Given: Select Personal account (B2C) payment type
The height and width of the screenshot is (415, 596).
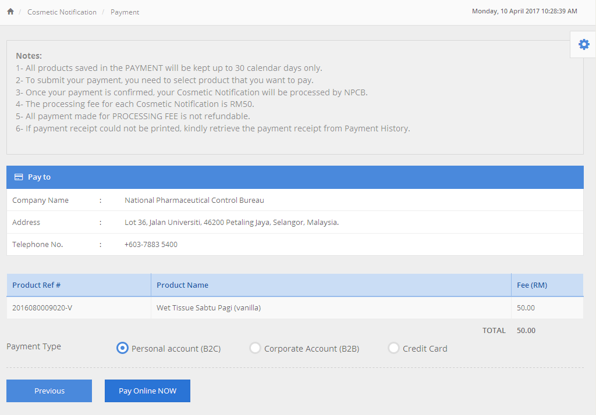Looking at the screenshot, I should tap(122, 348).
